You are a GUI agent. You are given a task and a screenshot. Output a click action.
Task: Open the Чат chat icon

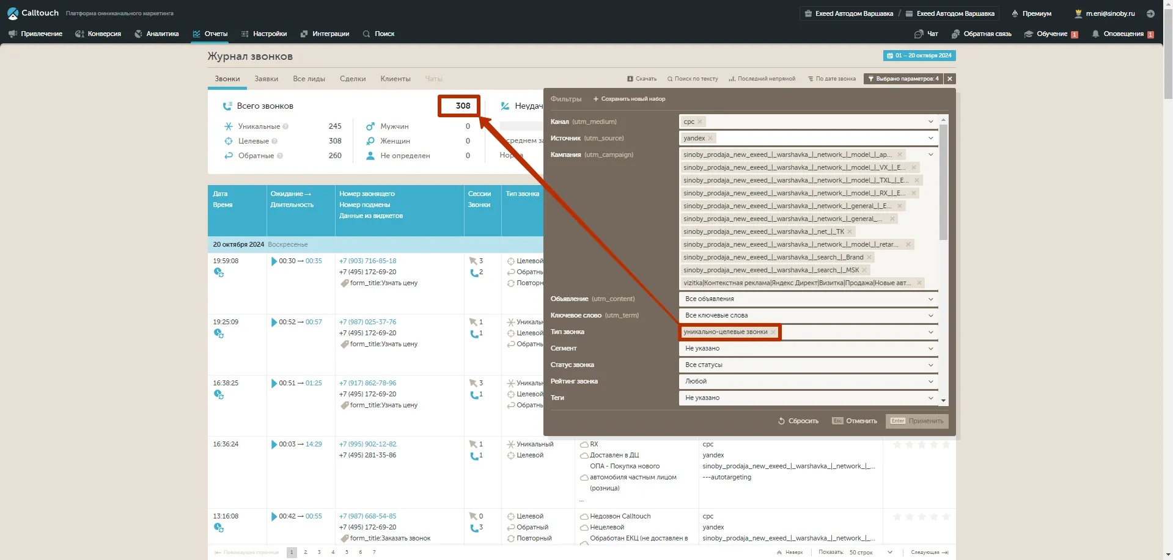919,34
